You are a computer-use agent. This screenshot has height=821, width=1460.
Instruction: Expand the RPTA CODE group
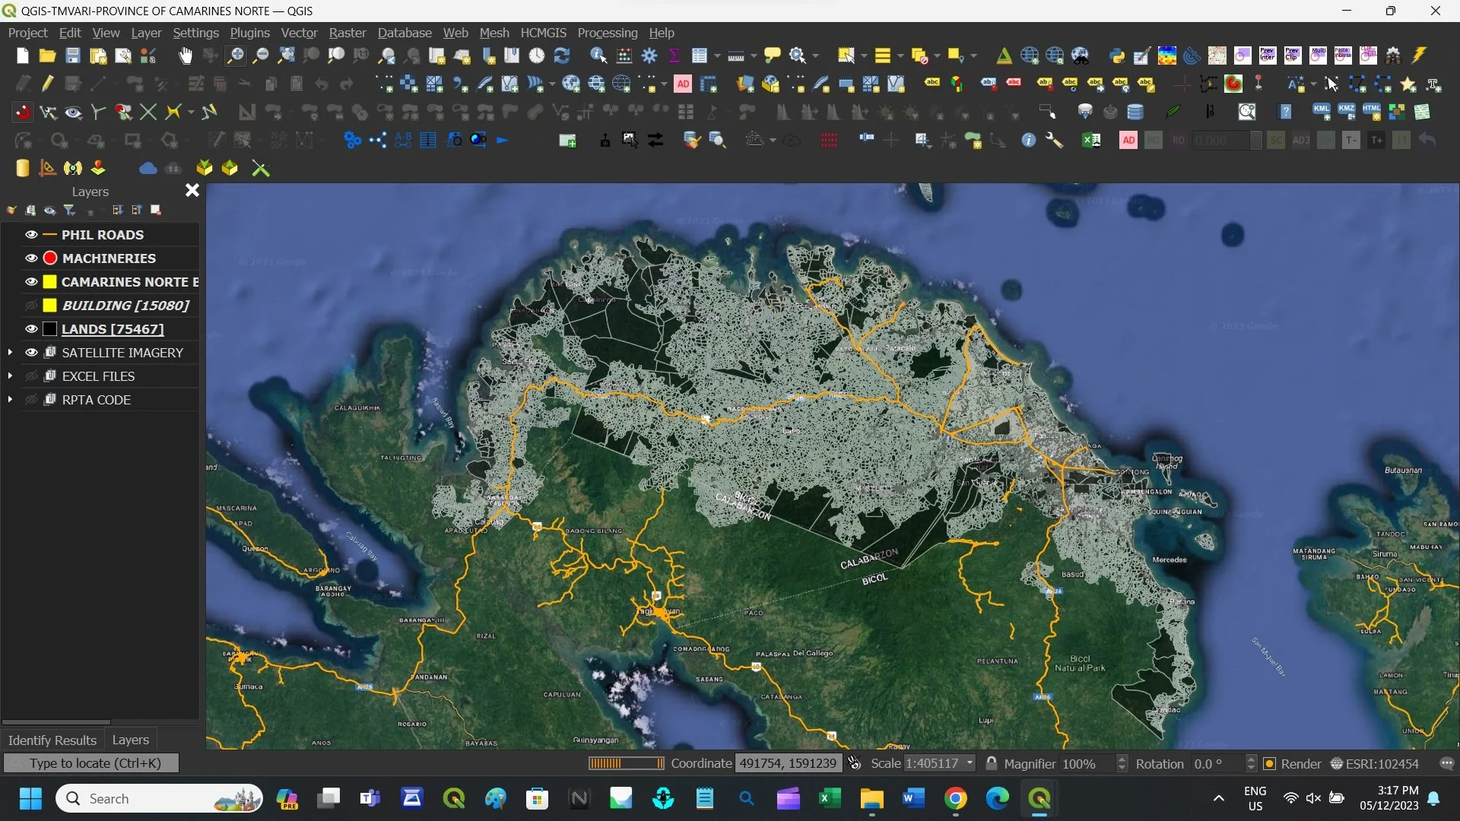[10, 400]
